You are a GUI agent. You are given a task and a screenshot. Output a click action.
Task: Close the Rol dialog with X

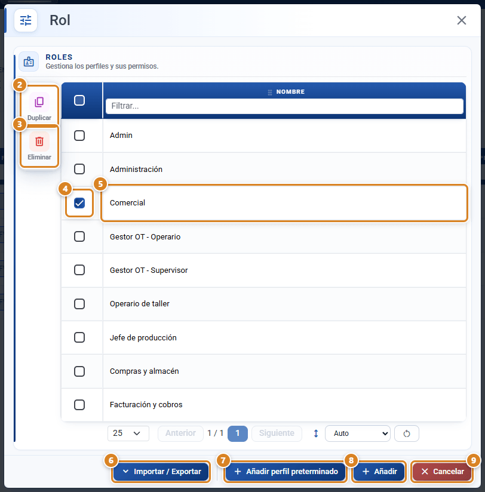[462, 20]
